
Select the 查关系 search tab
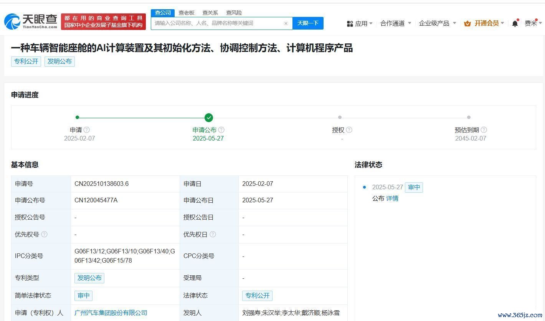(210, 13)
